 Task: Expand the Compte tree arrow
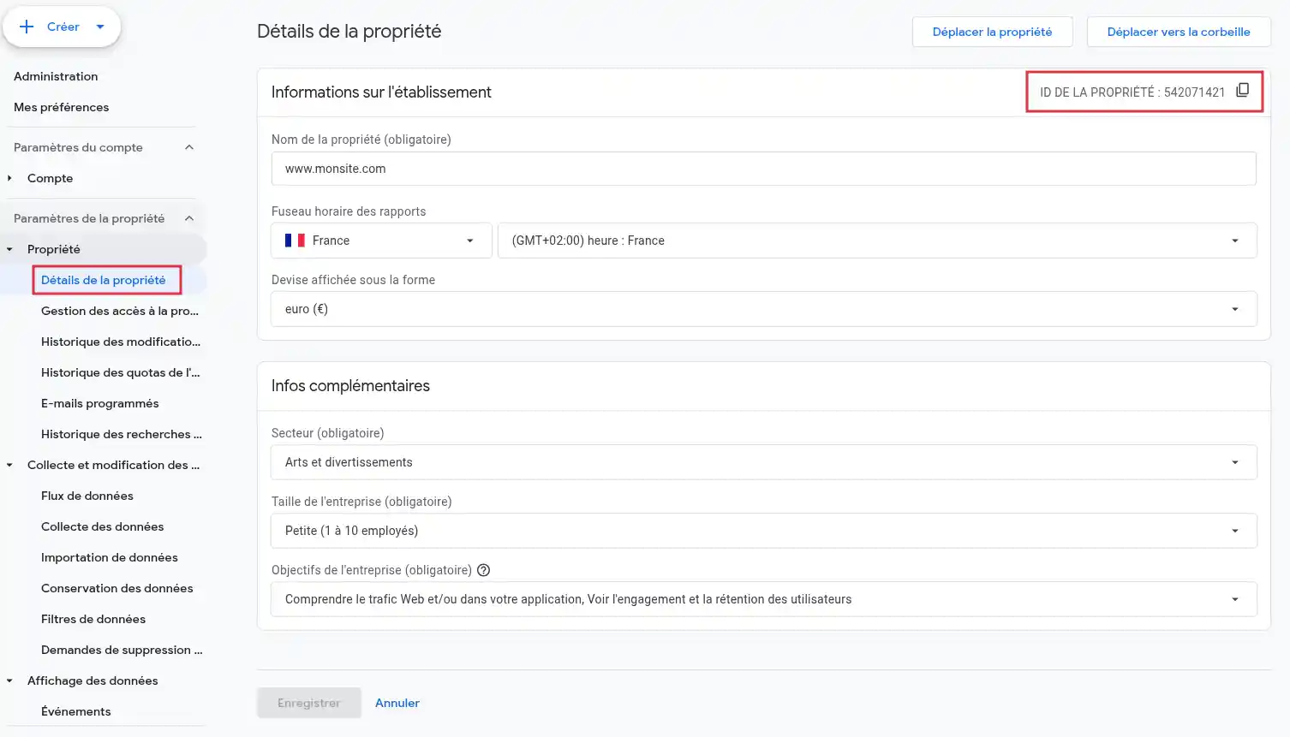pyautogui.click(x=9, y=178)
